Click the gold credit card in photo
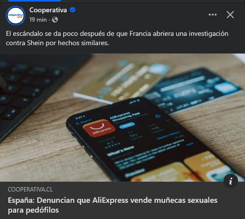Image resolution: width=245 pixels, height=219 pixels. tap(121, 81)
